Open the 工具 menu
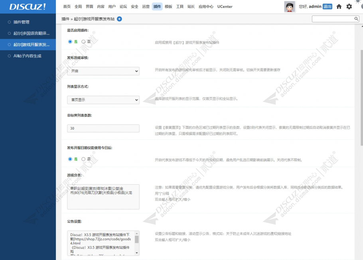The width and height of the screenshot is (363, 260). pos(180,6)
